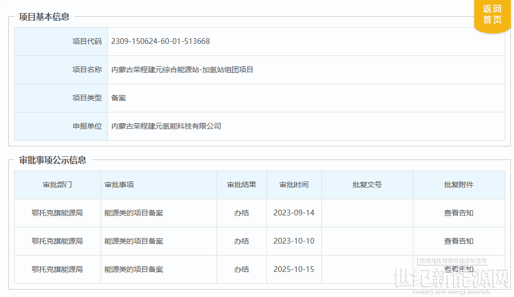Screen dimensions: 514x297
Task: Click the 审批部门 column header
Action: (57, 185)
